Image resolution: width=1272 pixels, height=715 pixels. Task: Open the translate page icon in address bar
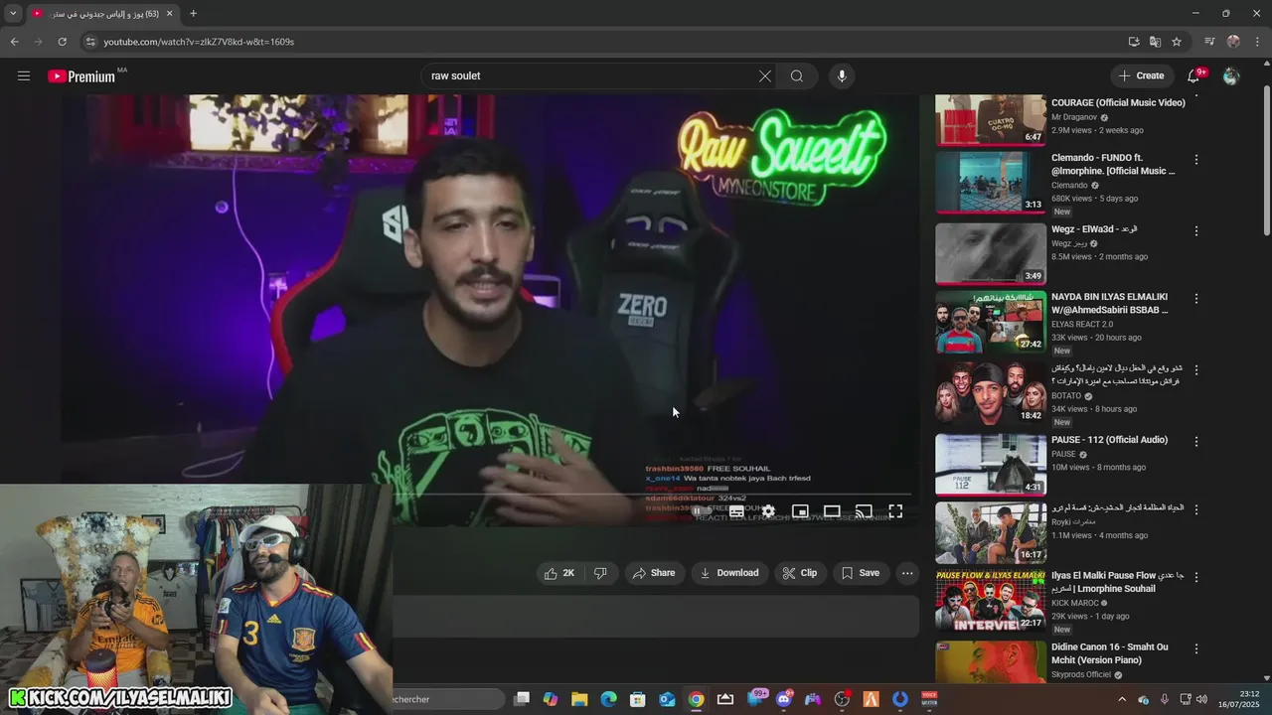click(1155, 42)
